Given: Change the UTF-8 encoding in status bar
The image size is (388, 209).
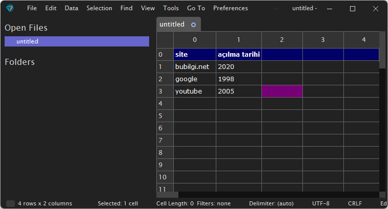Looking at the screenshot, I should (321, 203).
